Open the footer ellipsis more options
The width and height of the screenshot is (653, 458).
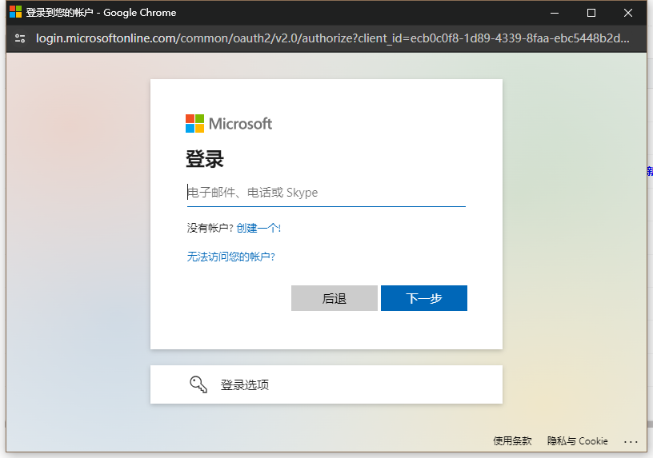(x=631, y=442)
